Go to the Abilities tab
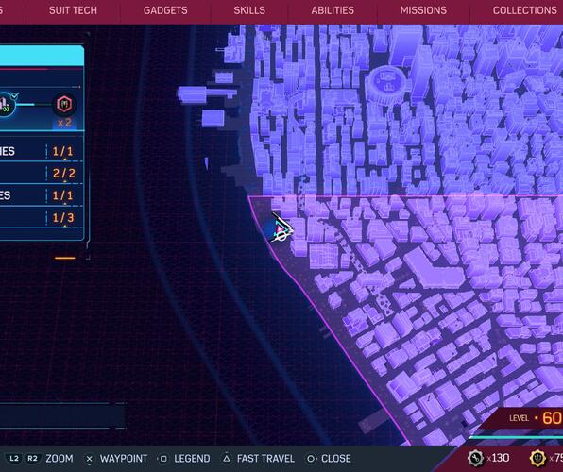 (x=333, y=10)
